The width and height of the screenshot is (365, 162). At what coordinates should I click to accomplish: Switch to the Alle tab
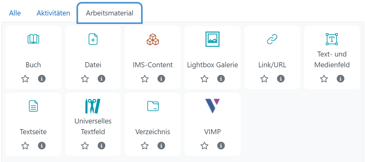(15, 13)
